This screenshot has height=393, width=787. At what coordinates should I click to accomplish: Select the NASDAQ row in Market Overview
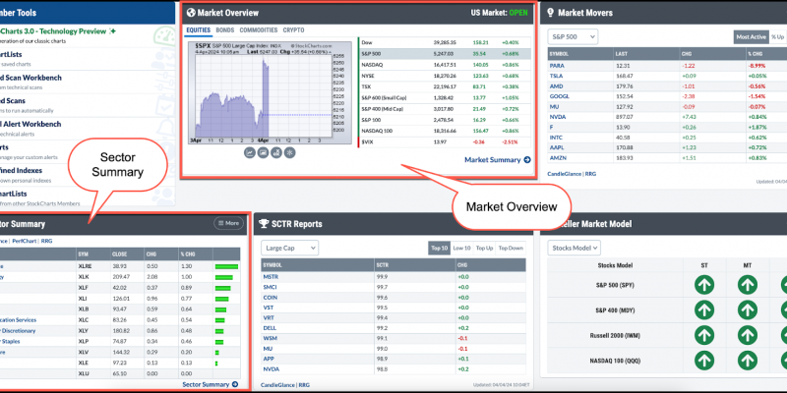(x=445, y=65)
